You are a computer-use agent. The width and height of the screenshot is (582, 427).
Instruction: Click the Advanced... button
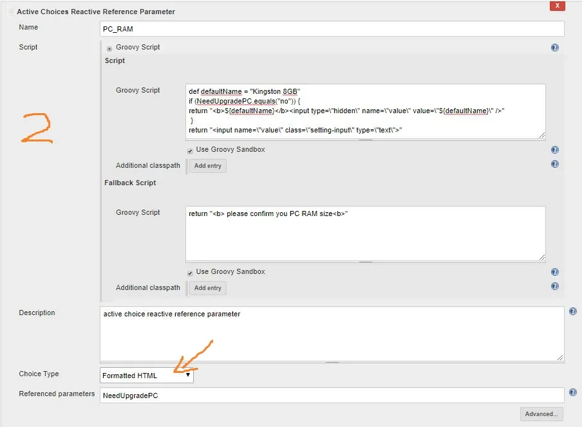click(x=541, y=414)
